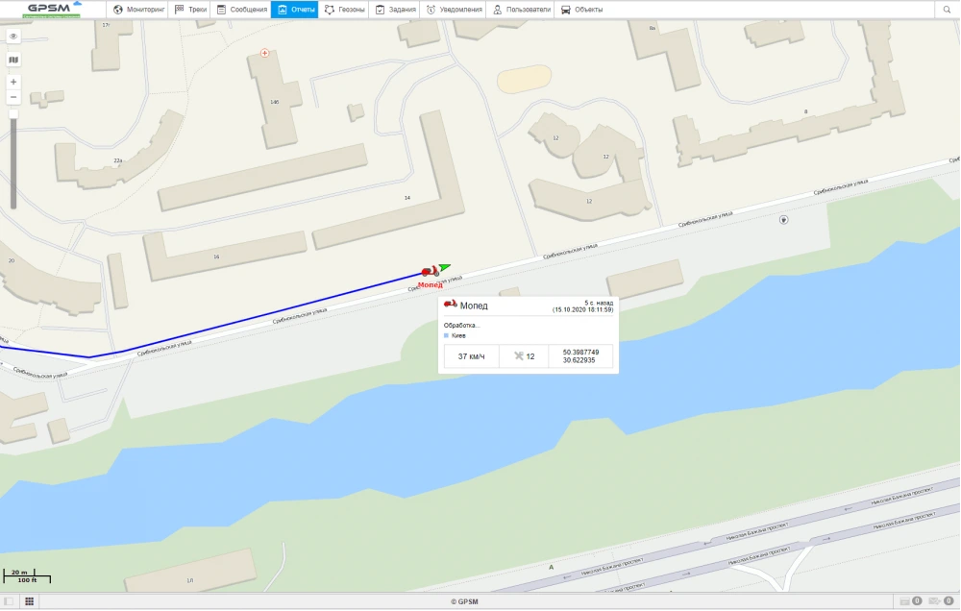Screen dimensions: 961x611
Task: Zoom in with the plus button
Action: 13,82
